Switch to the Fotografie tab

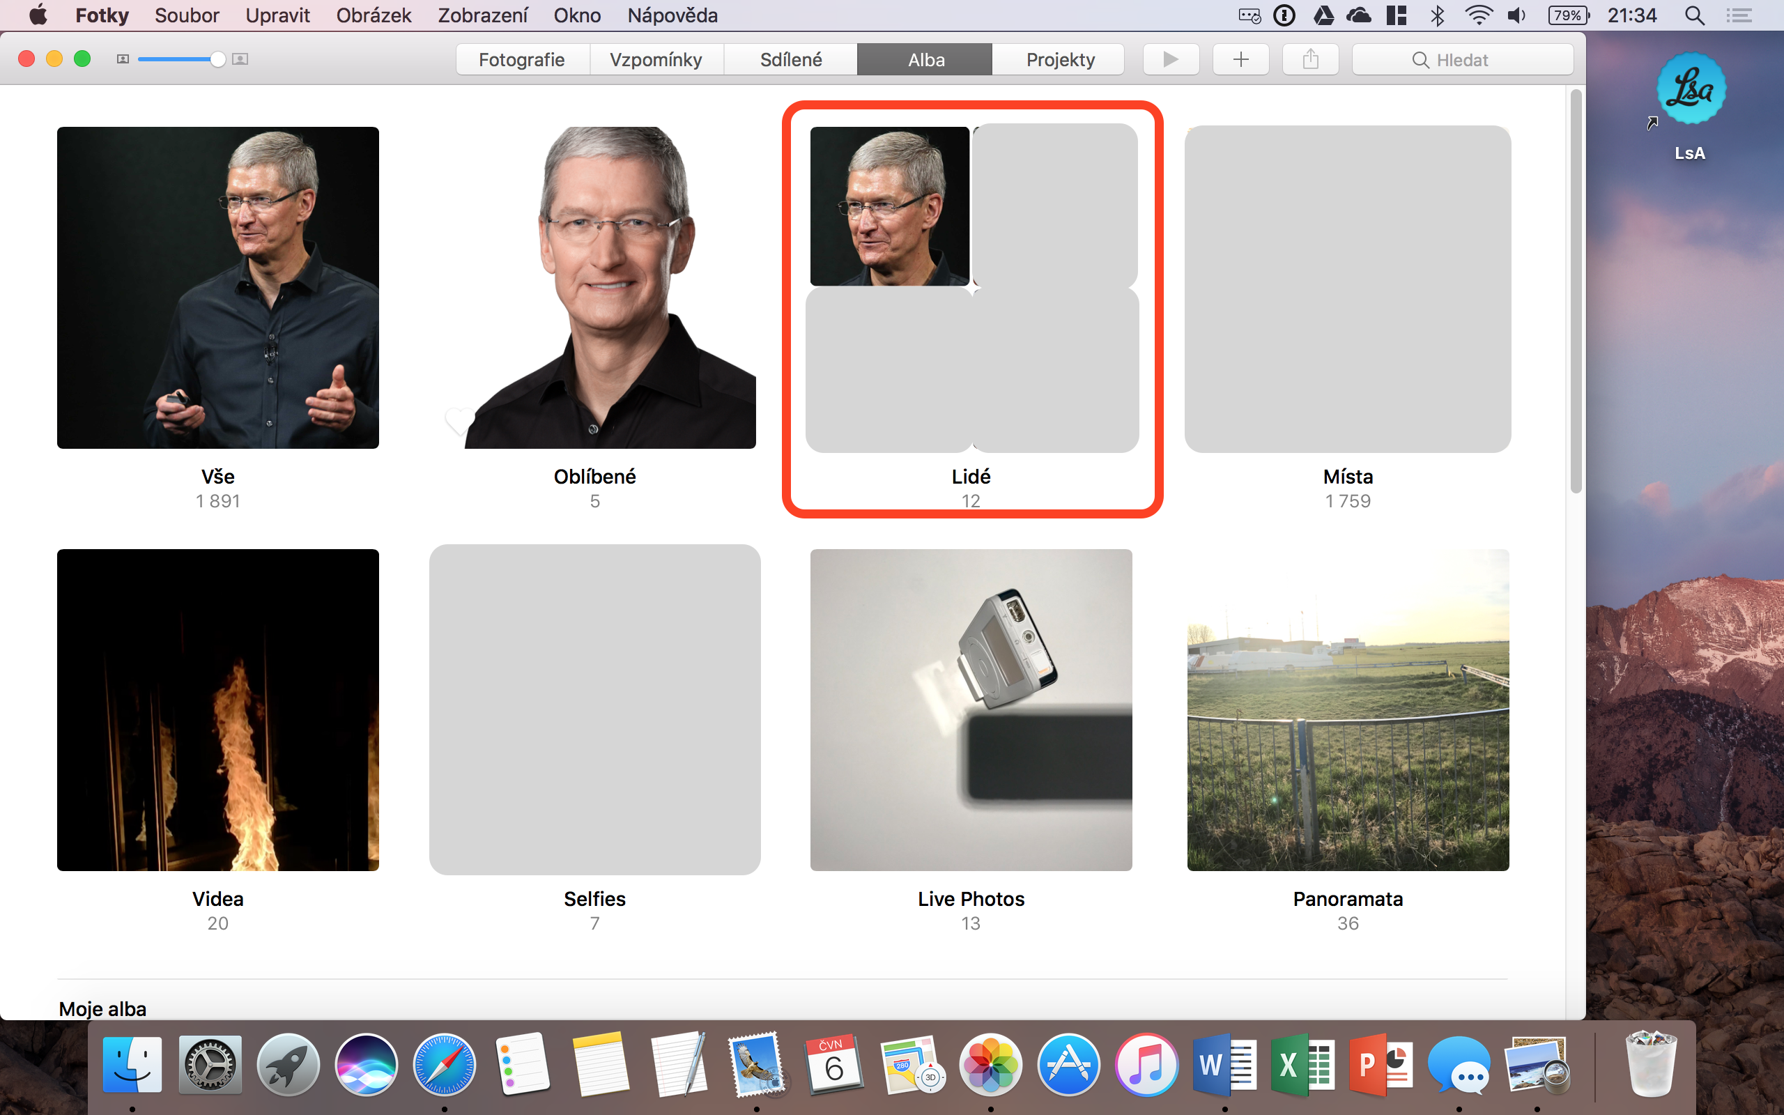point(522,60)
